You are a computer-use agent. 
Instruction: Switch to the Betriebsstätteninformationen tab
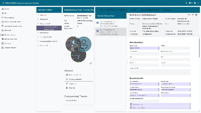tap(113, 10)
